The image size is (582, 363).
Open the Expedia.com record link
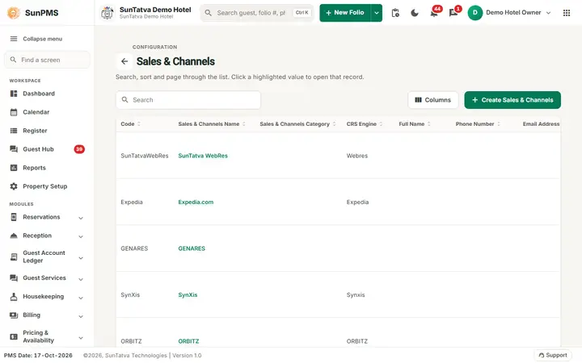pyautogui.click(x=196, y=202)
